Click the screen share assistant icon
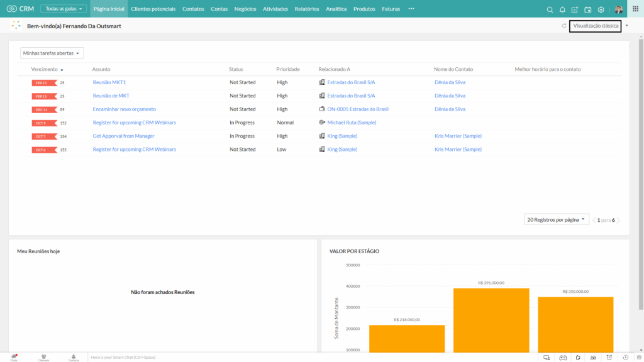 point(547,358)
